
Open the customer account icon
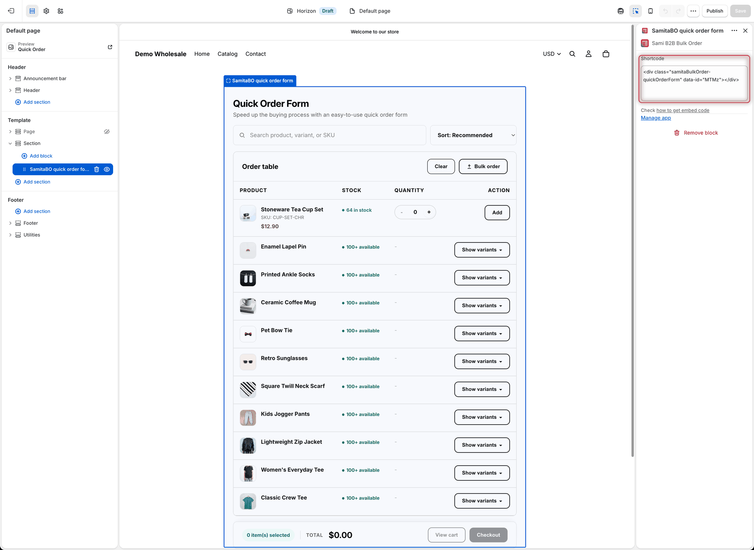pyautogui.click(x=588, y=54)
